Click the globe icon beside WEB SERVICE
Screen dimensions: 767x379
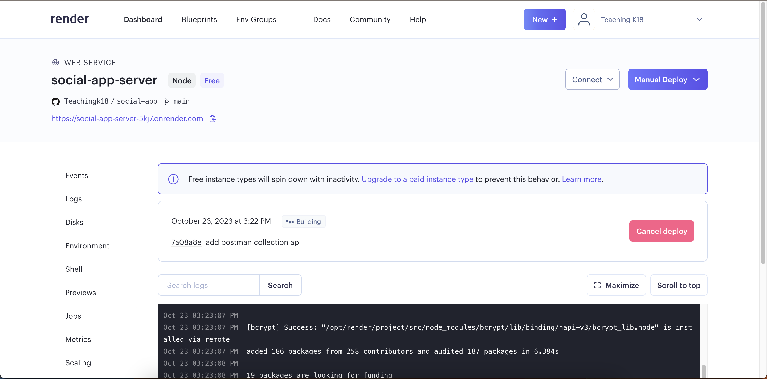pyautogui.click(x=56, y=63)
